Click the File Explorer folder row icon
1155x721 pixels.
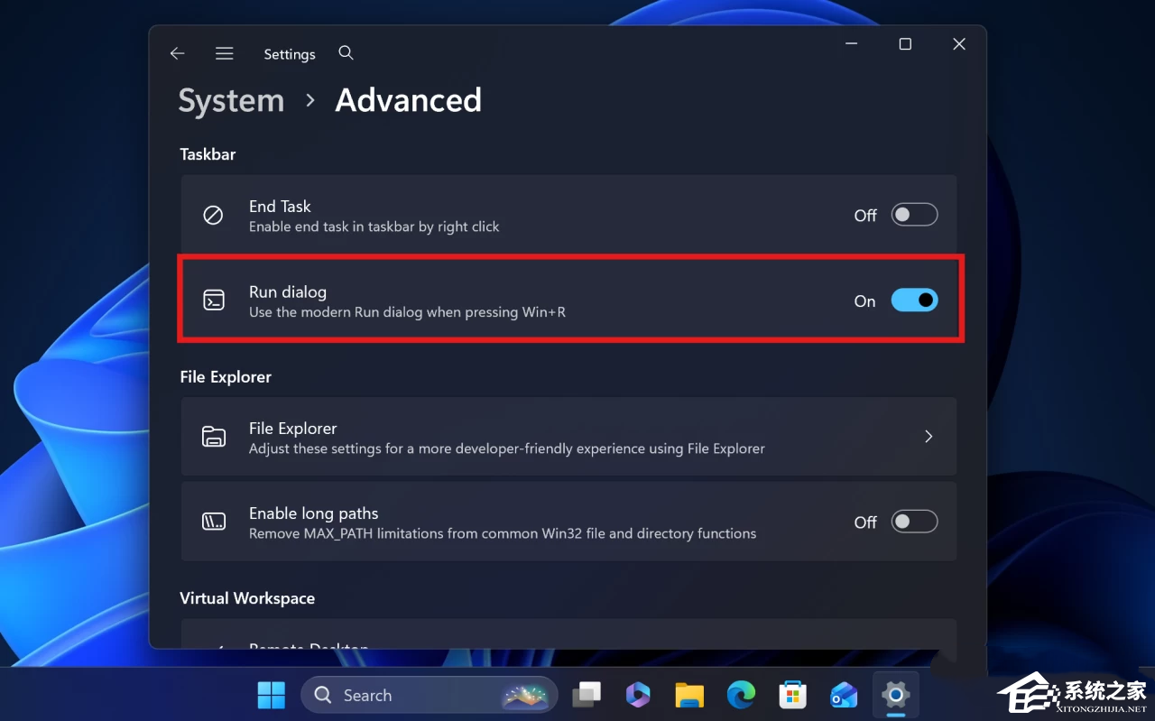tap(214, 437)
